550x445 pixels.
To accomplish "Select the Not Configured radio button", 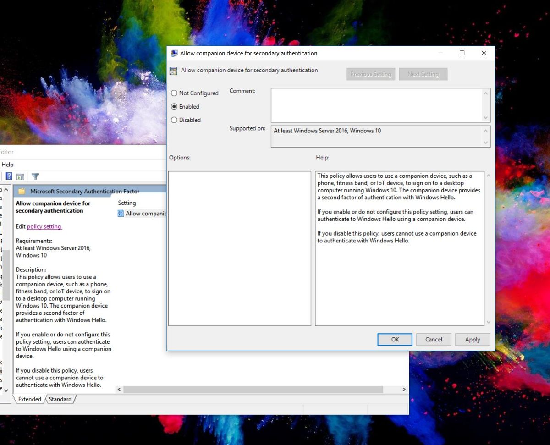I will [174, 93].
